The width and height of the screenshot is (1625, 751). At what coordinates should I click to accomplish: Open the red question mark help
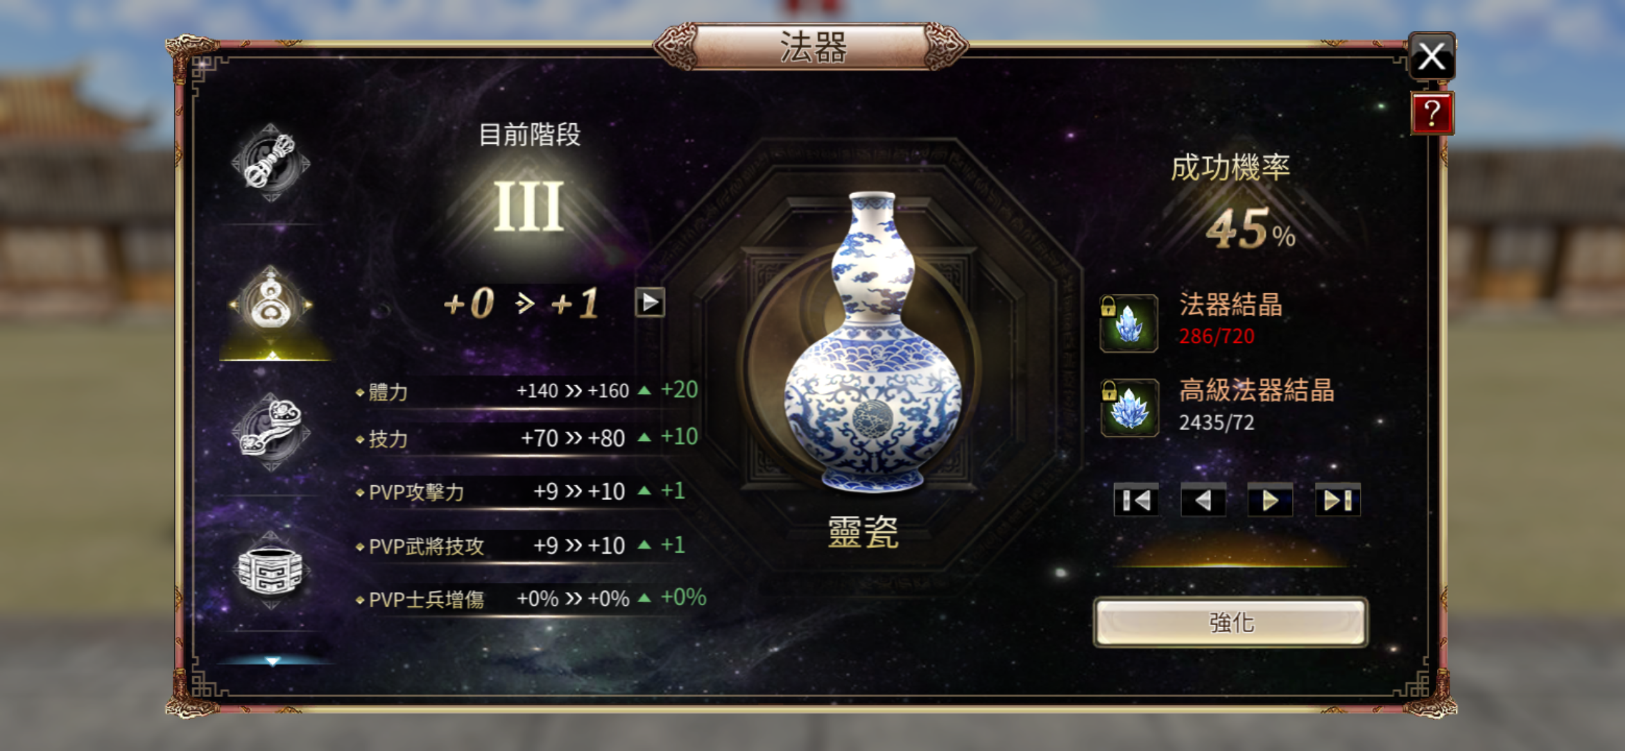coord(1432,114)
